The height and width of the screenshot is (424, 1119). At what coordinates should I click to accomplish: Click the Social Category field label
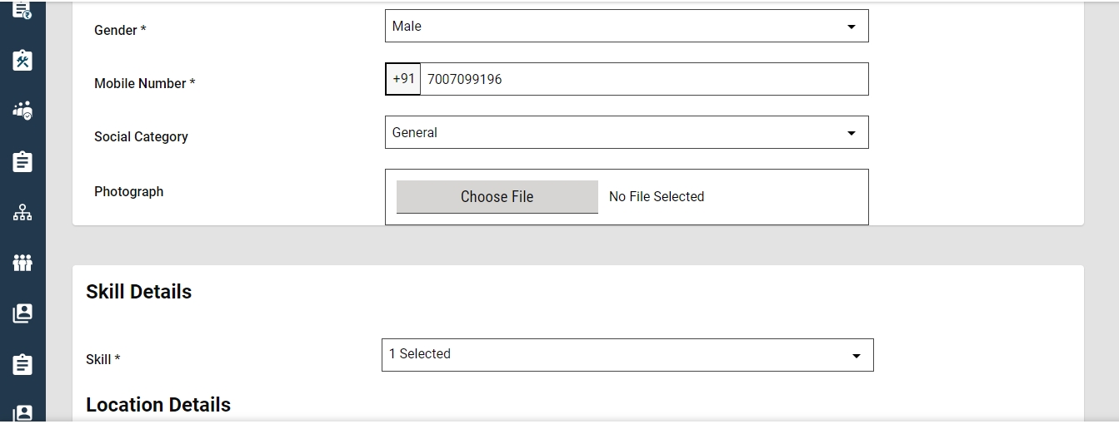coord(141,137)
